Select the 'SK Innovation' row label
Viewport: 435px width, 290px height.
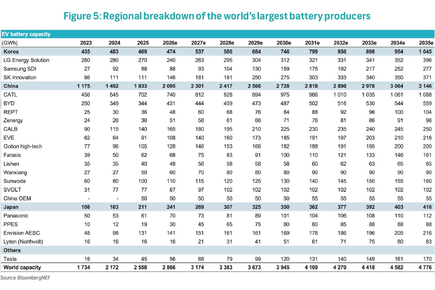[x=20, y=77]
